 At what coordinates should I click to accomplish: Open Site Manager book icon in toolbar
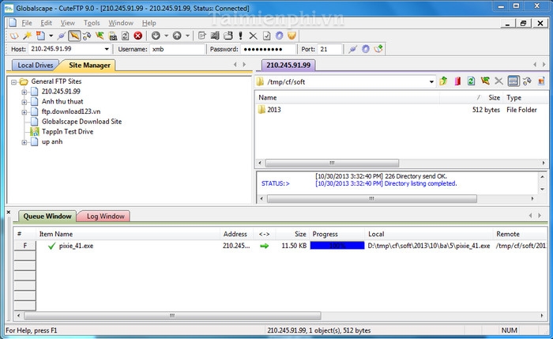tap(13, 36)
